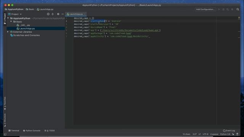Click the apk file path string on line 5
Screen dimensions: 244x137
[130, 30]
